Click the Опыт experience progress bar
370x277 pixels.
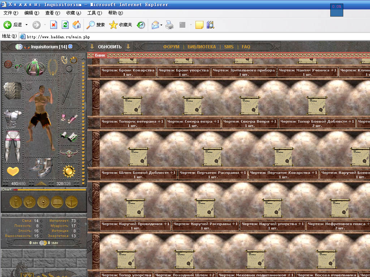pos(50,189)
